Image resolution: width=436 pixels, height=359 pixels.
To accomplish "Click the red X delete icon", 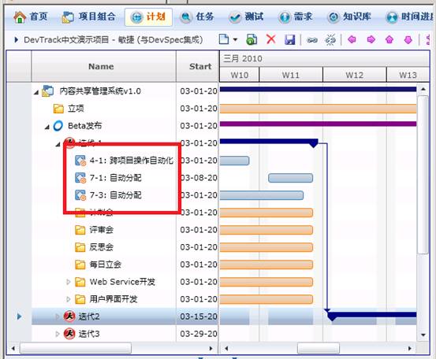I will point(271,39).
